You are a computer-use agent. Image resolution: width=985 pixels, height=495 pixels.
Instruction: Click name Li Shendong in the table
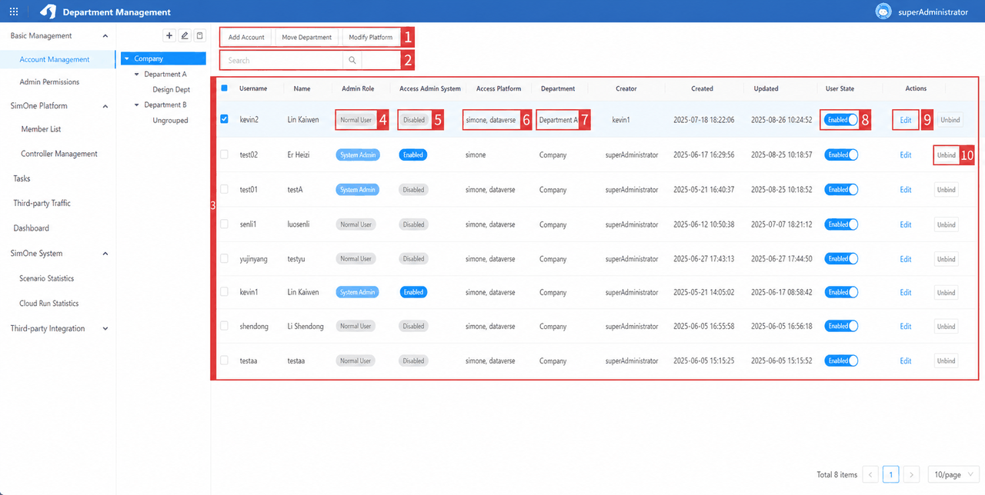point(306,327)
